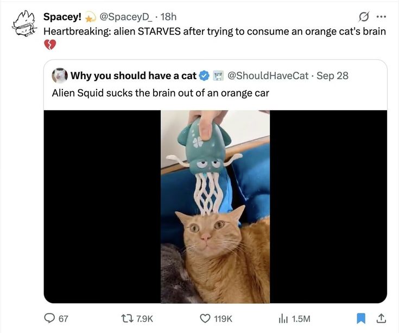
Task: Click the blue verified checkmark badge
Action: [x=205, y=75]
